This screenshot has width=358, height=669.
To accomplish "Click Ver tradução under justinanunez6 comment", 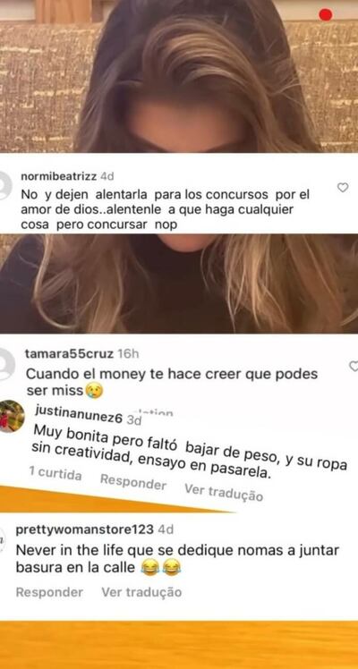I will pos(224,492).
